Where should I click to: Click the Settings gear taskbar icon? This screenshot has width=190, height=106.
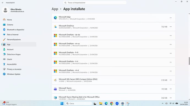[x=123, y=104]
